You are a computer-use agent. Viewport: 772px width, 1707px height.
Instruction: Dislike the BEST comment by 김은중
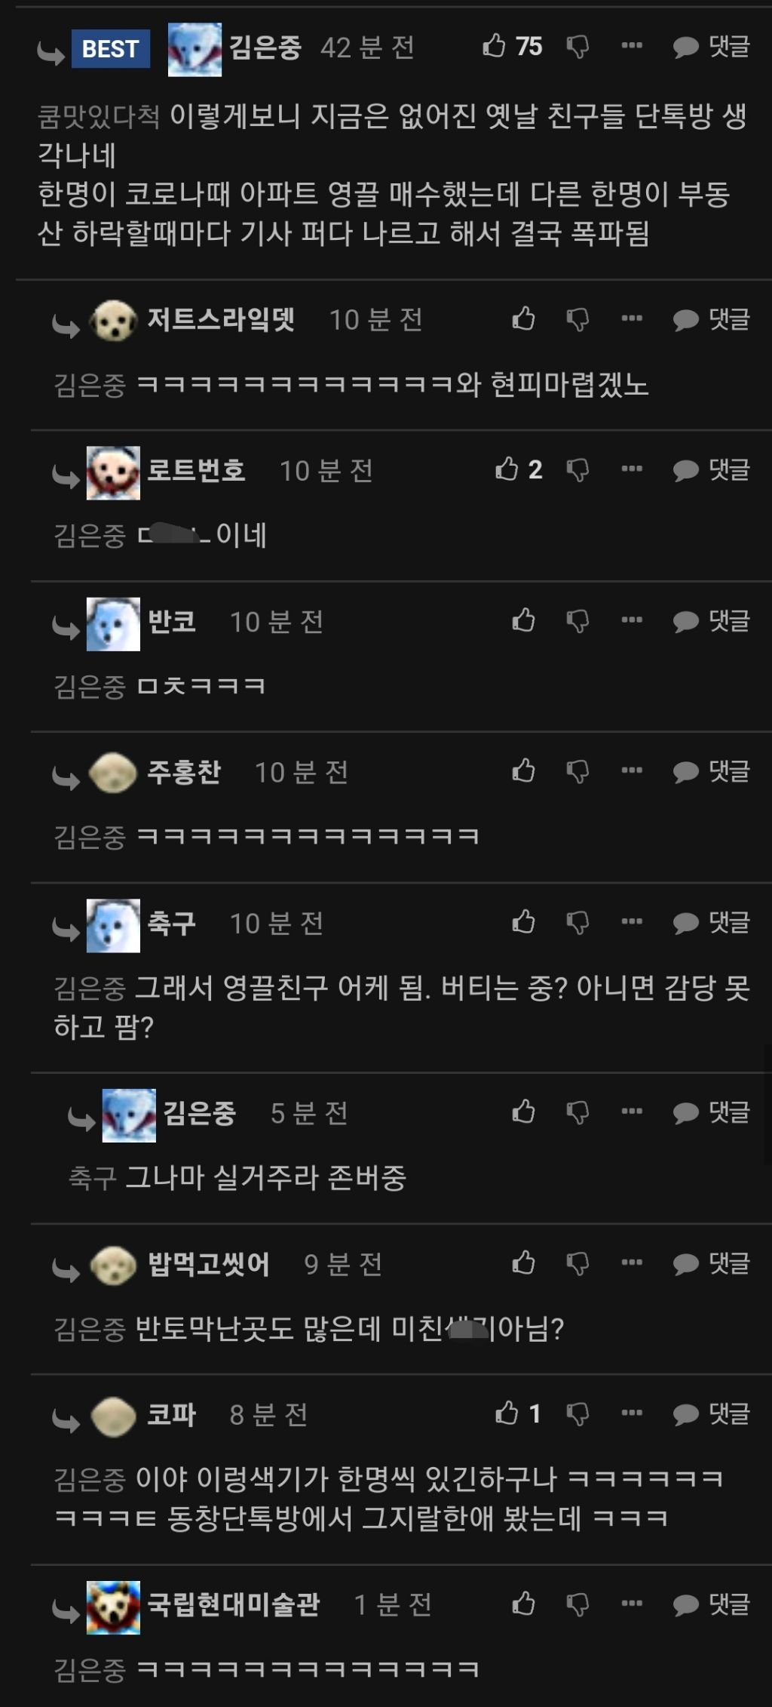point(577,47)
